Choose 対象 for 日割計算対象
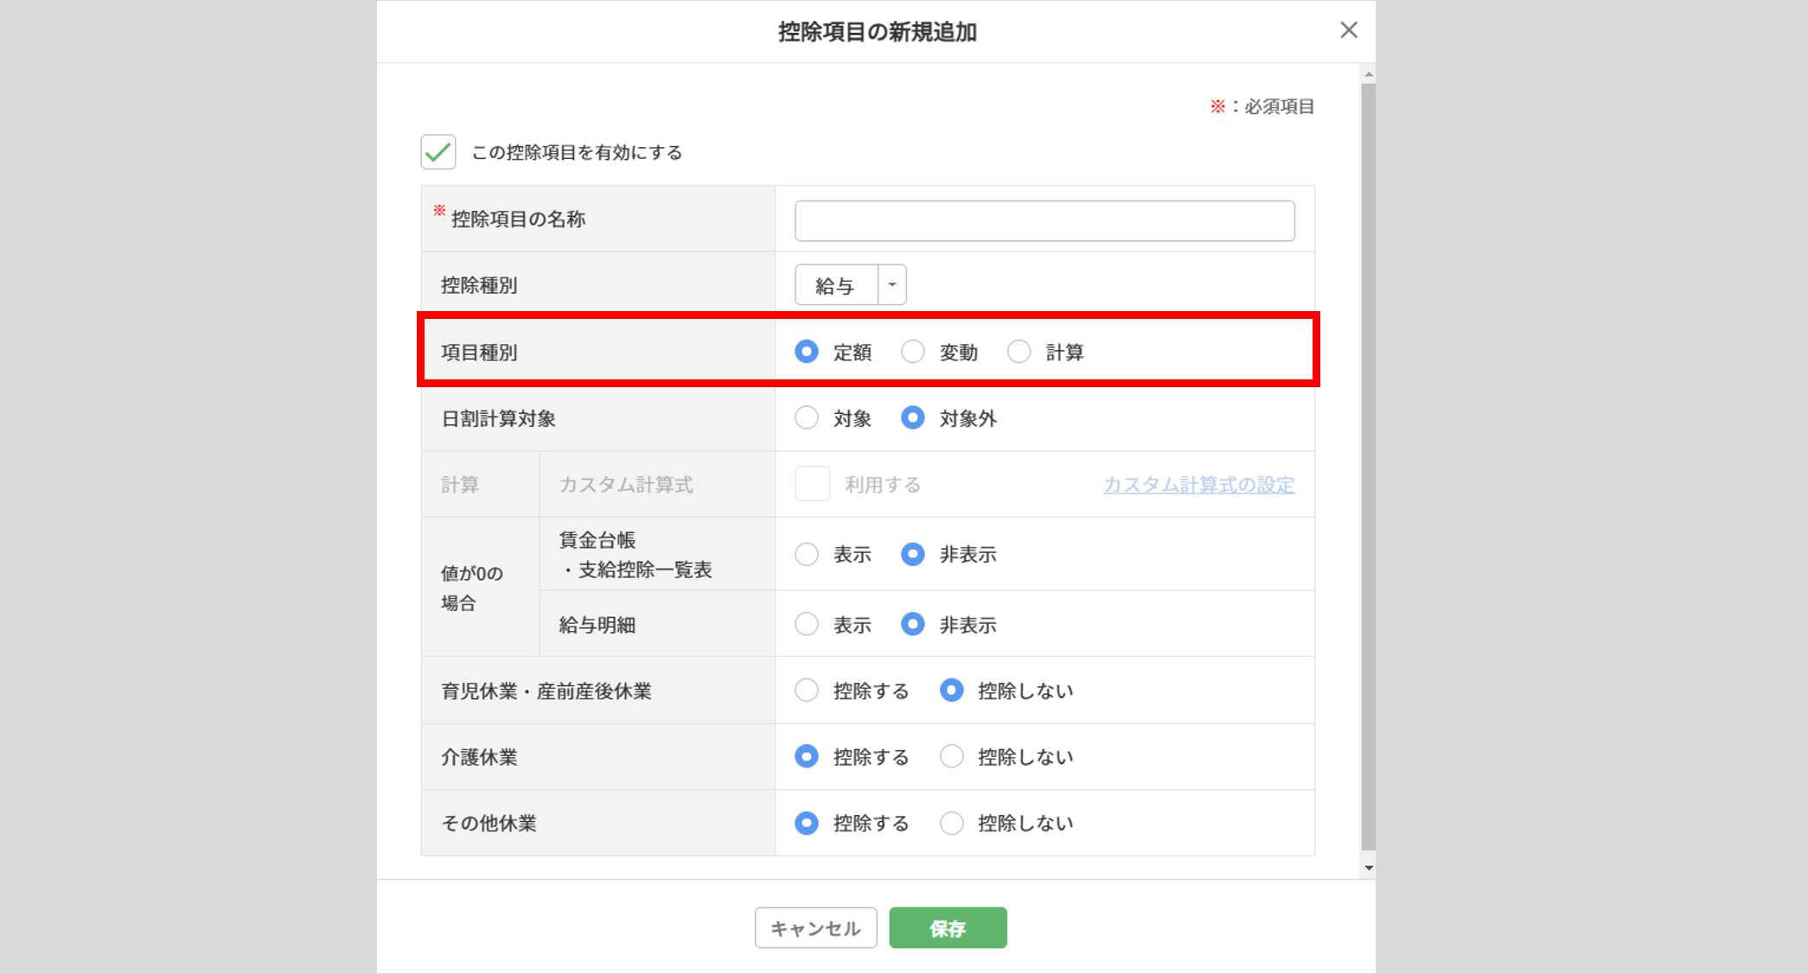The width and height of the screenshot is (1808, 974). tap(807, 418)
